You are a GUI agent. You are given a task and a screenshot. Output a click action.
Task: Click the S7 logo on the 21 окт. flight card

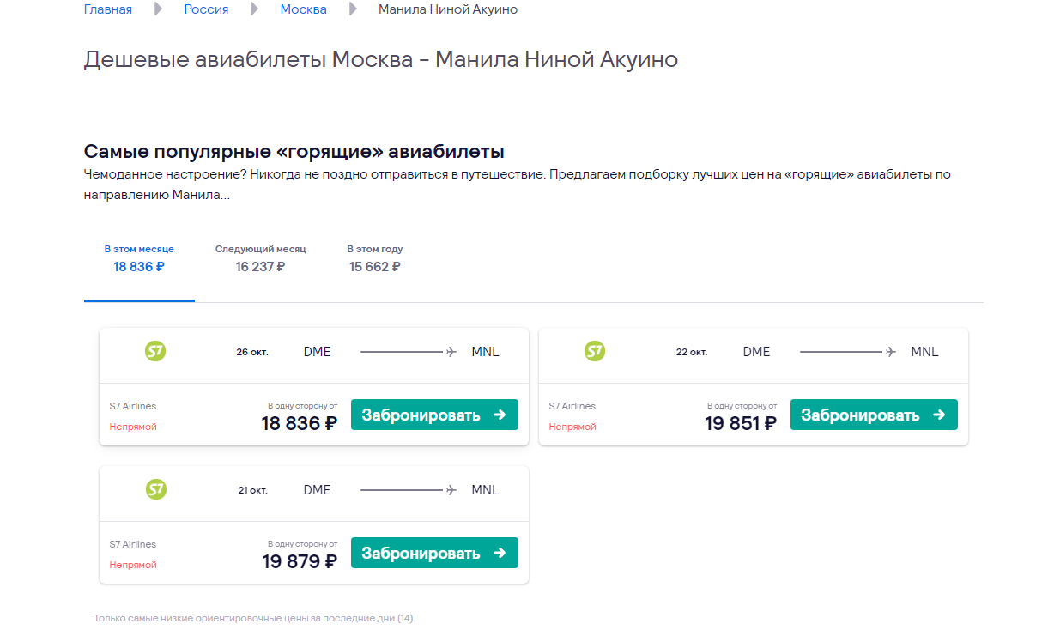pos(155,489)
